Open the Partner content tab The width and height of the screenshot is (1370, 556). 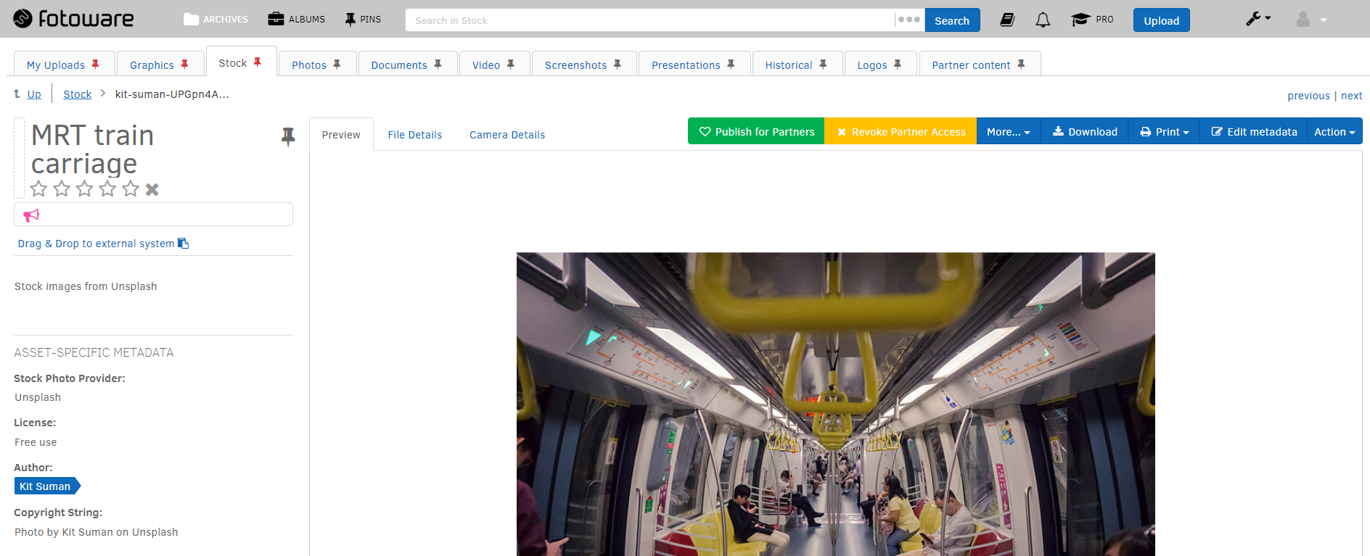[x=971, y=65]
